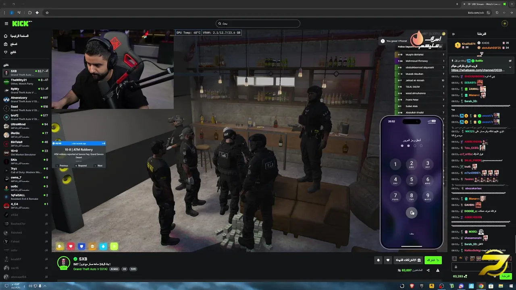Viewport: 516px width, 290px height.
Task: Open 7ryz Call of Duty channel
Action: [x=26, y=170]
